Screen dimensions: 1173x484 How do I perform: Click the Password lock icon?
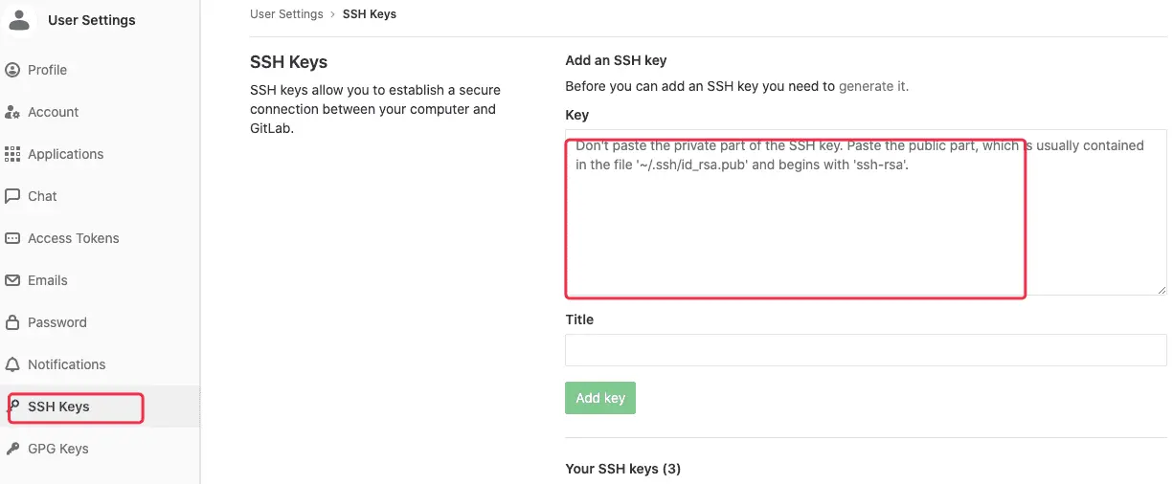coord(12,322)
